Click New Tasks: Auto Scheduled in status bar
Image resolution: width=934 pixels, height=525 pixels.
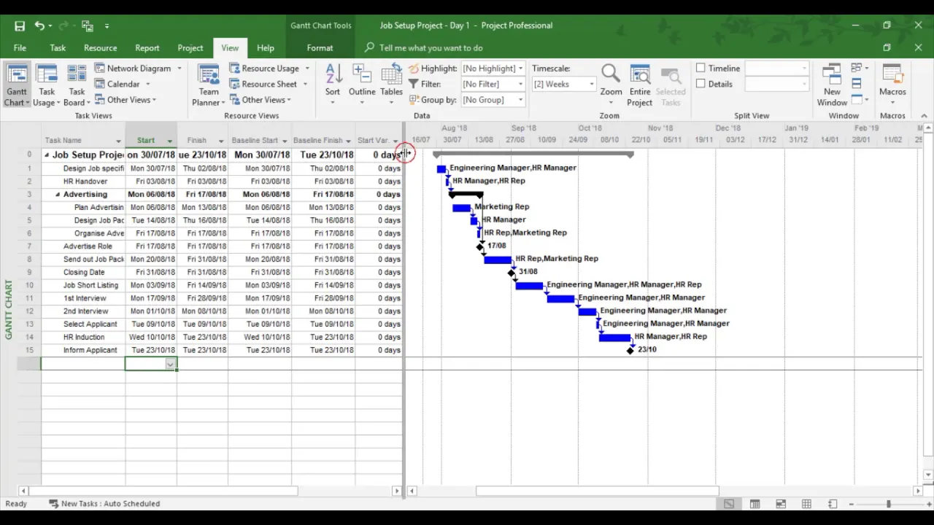(x=104, y=504)
